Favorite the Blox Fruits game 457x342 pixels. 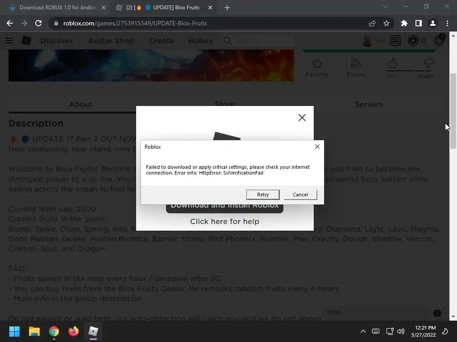point(317,68)
